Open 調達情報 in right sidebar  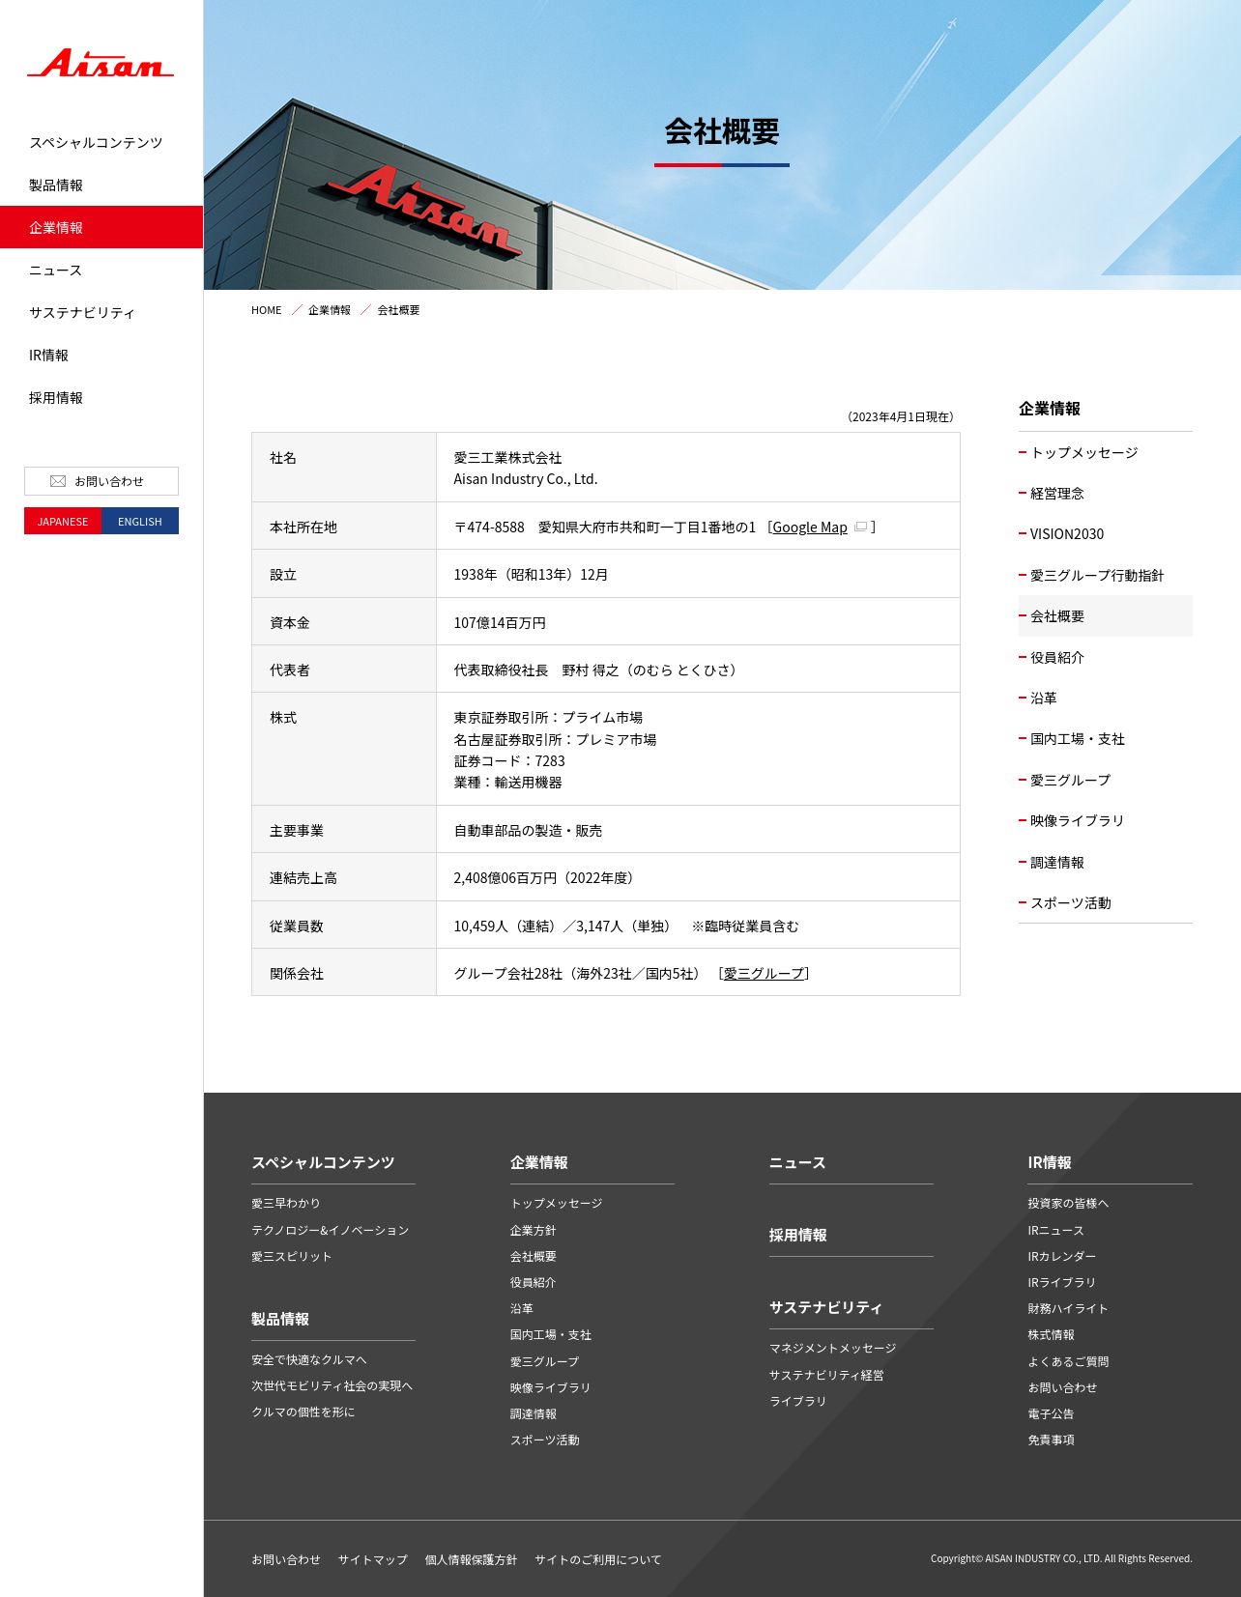coord(1106,862)
